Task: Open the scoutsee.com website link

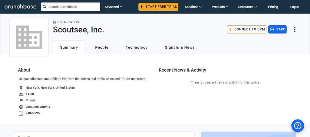Action: pyautogui.click(x=36, y=107)
